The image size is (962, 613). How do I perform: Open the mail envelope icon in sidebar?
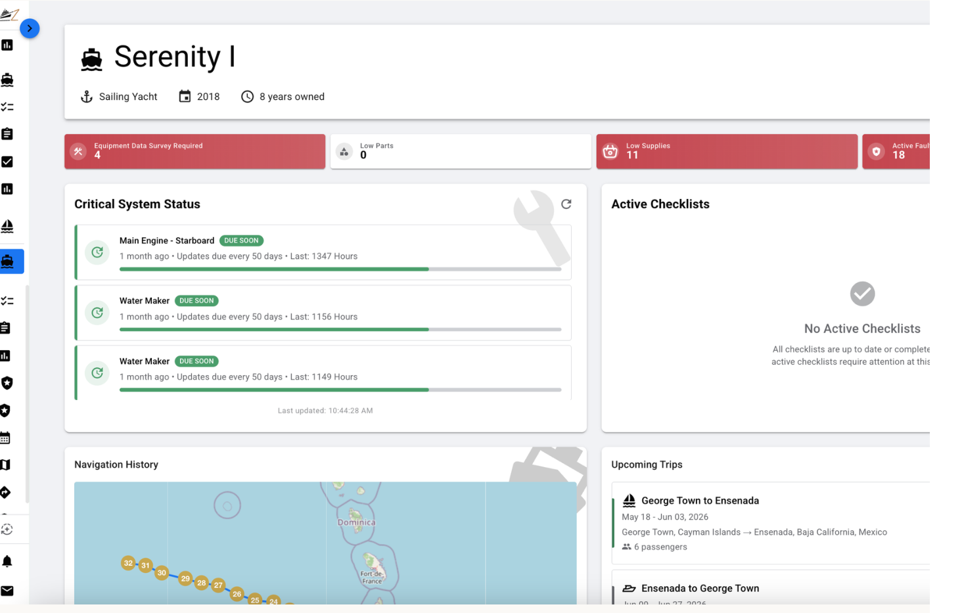pos(7,591)
